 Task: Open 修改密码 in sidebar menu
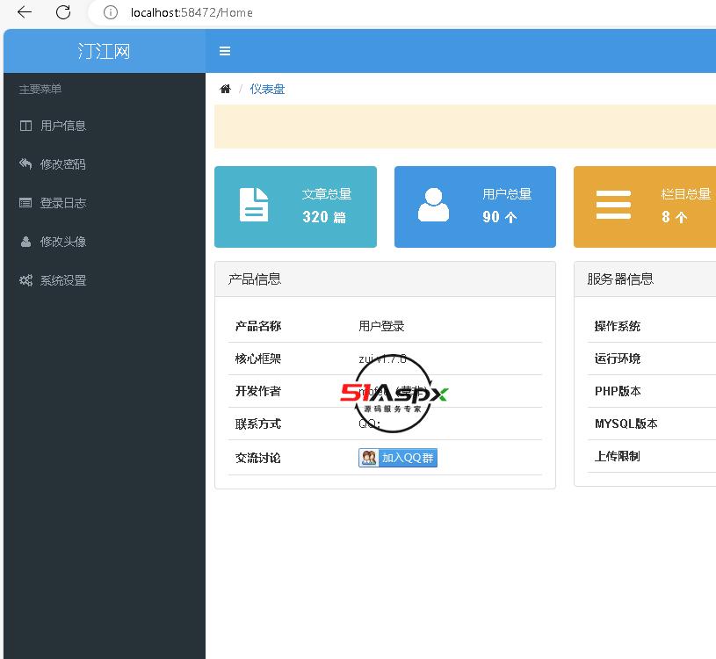point(105,164)
